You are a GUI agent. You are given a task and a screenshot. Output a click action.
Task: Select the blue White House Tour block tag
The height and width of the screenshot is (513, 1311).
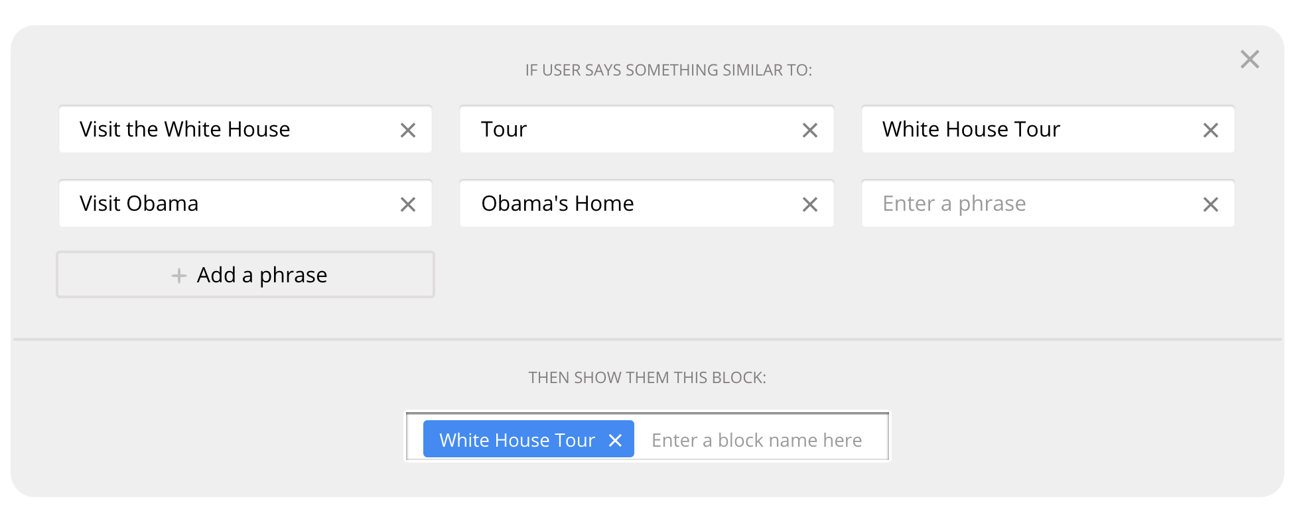[x=517, y=440]
